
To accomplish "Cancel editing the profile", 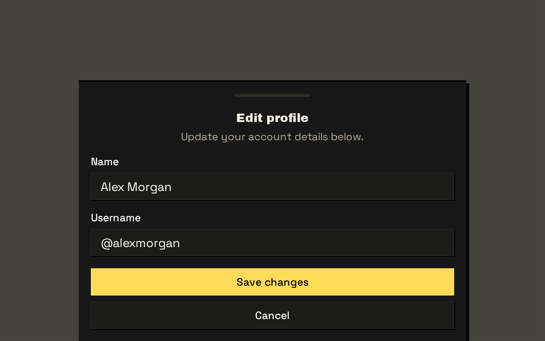I will tap(272, 315).
